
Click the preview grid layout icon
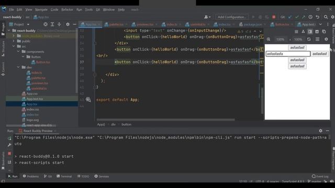[296, 32]
